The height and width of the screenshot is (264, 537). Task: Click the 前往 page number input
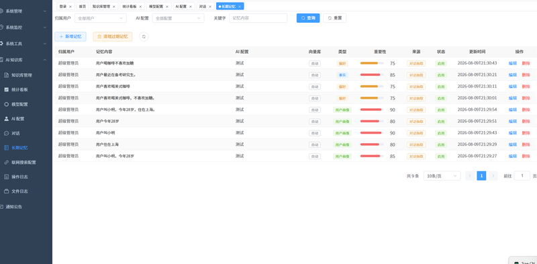click(522, 176)
